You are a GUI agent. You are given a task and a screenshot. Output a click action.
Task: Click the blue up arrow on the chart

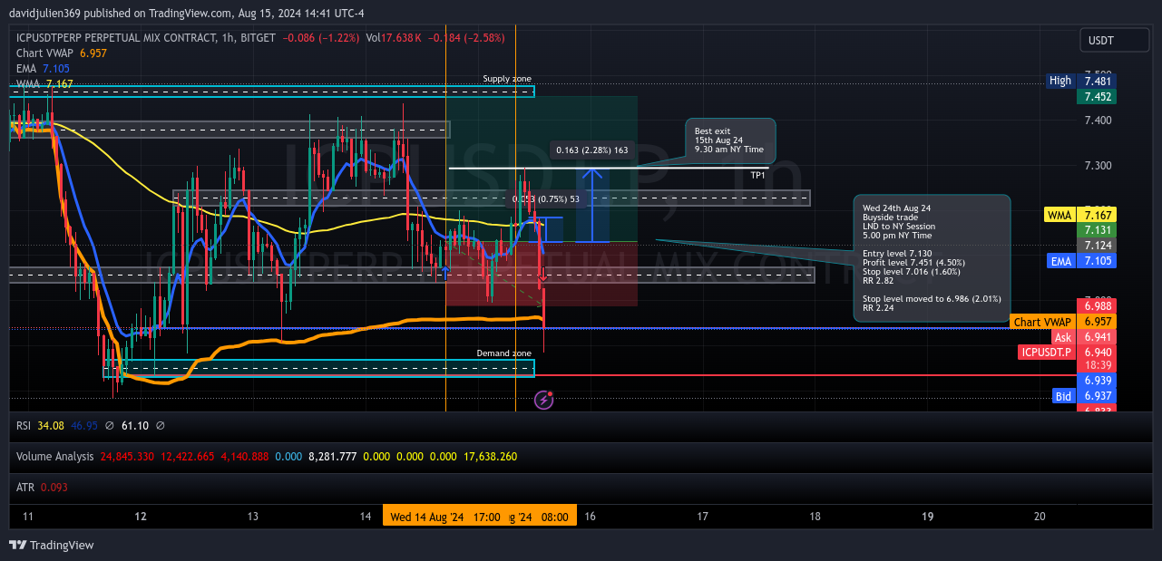pos(592,206)
